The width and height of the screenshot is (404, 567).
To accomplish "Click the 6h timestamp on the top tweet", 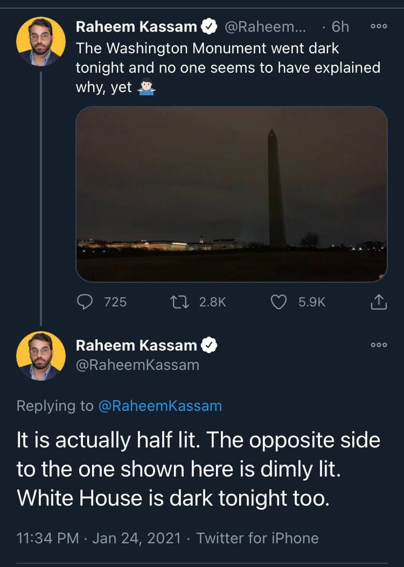I will click(x=340, y=26).
